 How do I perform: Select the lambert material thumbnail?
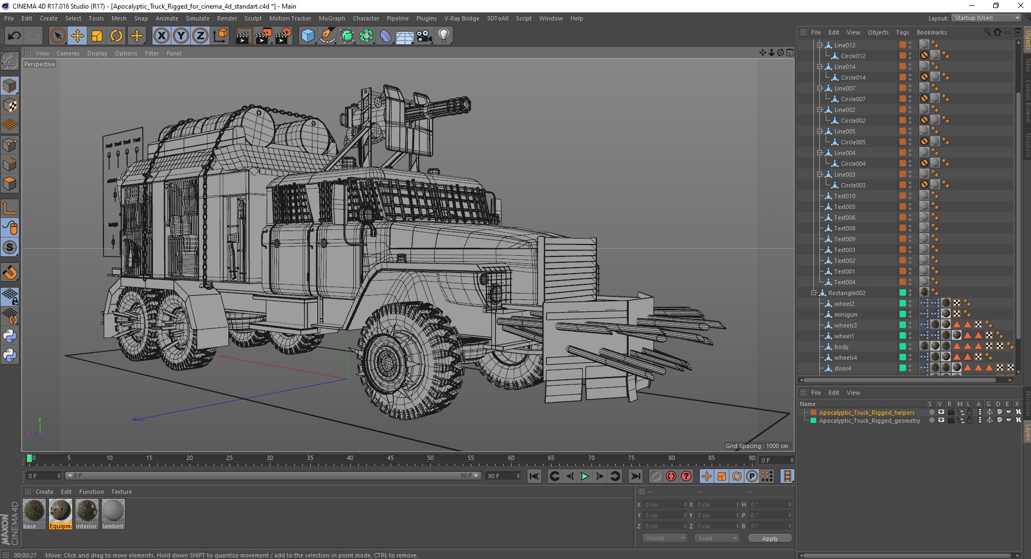point(113,511)
